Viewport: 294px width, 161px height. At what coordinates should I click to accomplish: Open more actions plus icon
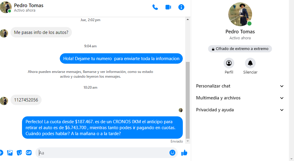pos(1,153)
